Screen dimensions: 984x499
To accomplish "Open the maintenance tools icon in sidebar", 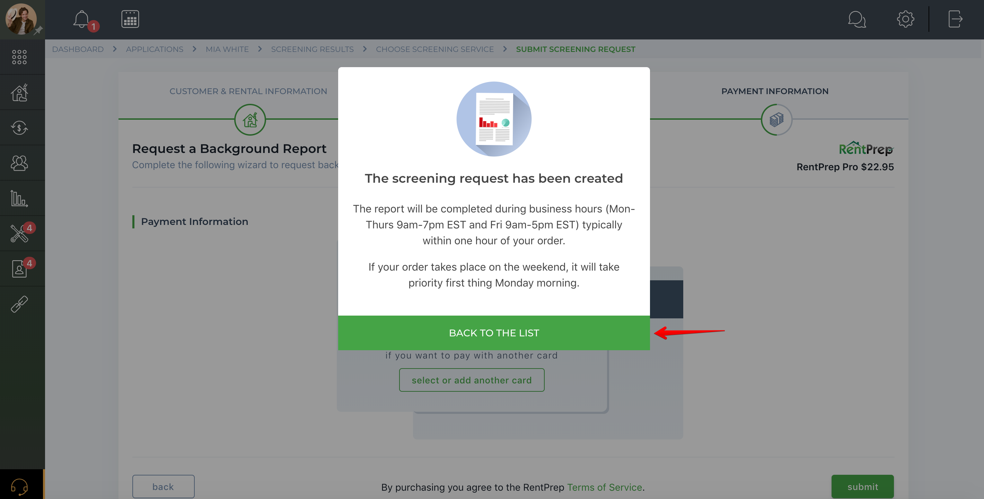I will click(x=19, y=234).
